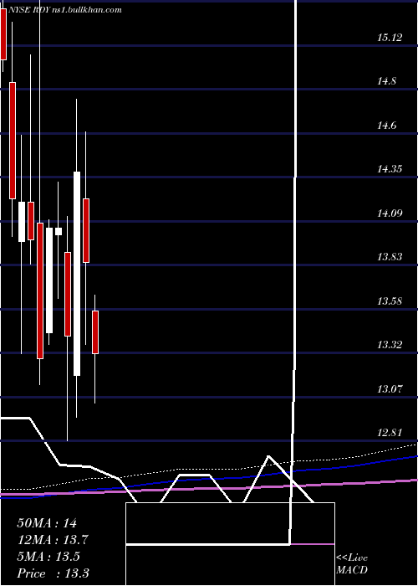The height and width of the screenshot is (586, 418).
Task: Click the <<Live MACD label
Action: click(x=352, y=563)
